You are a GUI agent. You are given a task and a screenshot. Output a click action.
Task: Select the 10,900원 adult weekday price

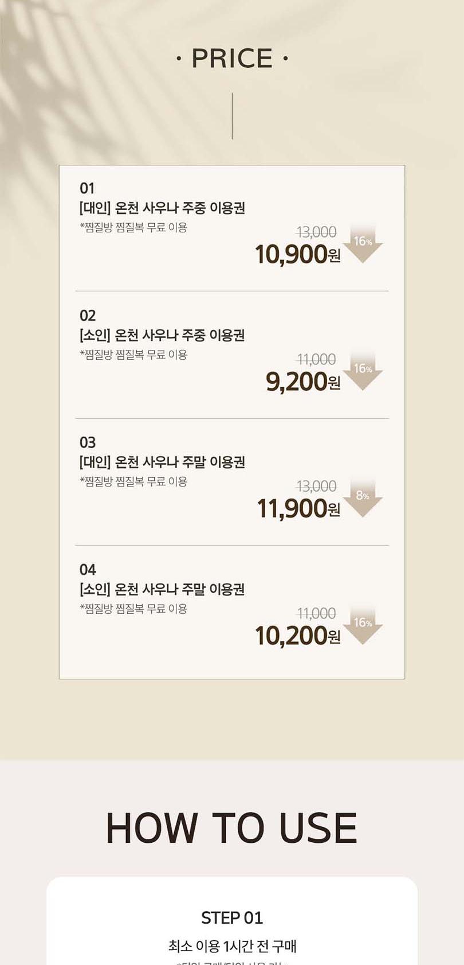(297, 254)
